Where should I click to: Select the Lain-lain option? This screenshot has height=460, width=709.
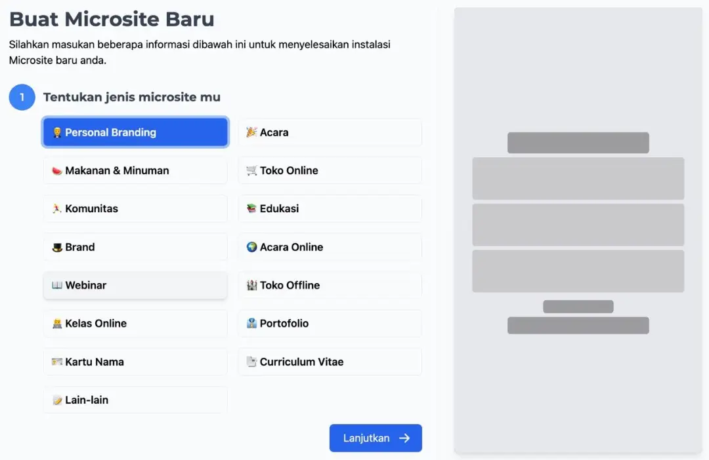coord(135,400)
